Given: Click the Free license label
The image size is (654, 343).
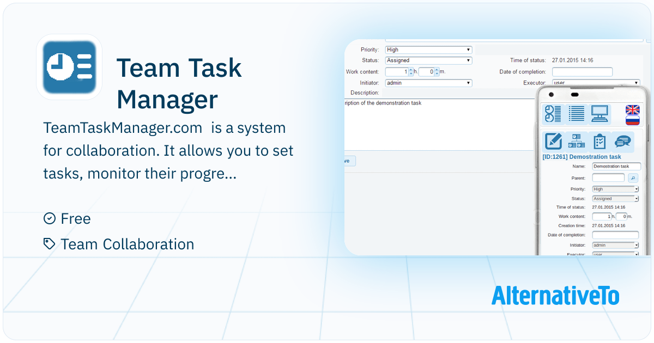Looking at the screenshot, I should 76,218.
